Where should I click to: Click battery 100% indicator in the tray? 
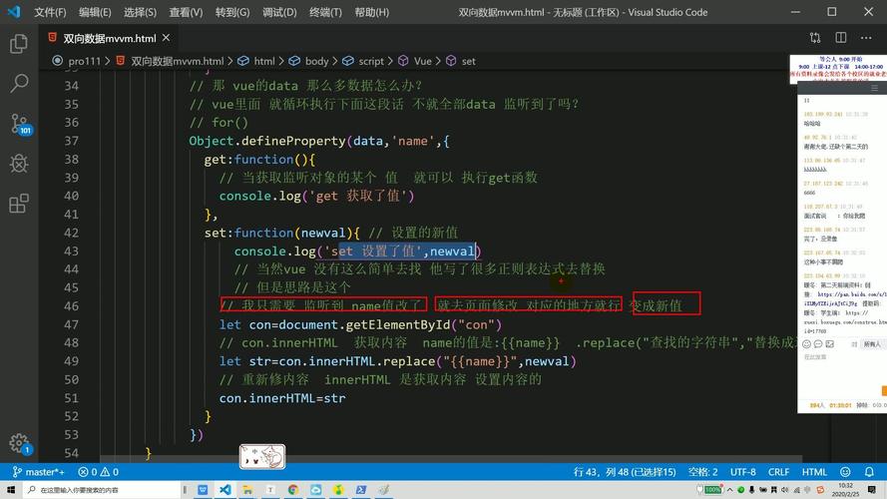pyautogui.click(x=711, y=489)
